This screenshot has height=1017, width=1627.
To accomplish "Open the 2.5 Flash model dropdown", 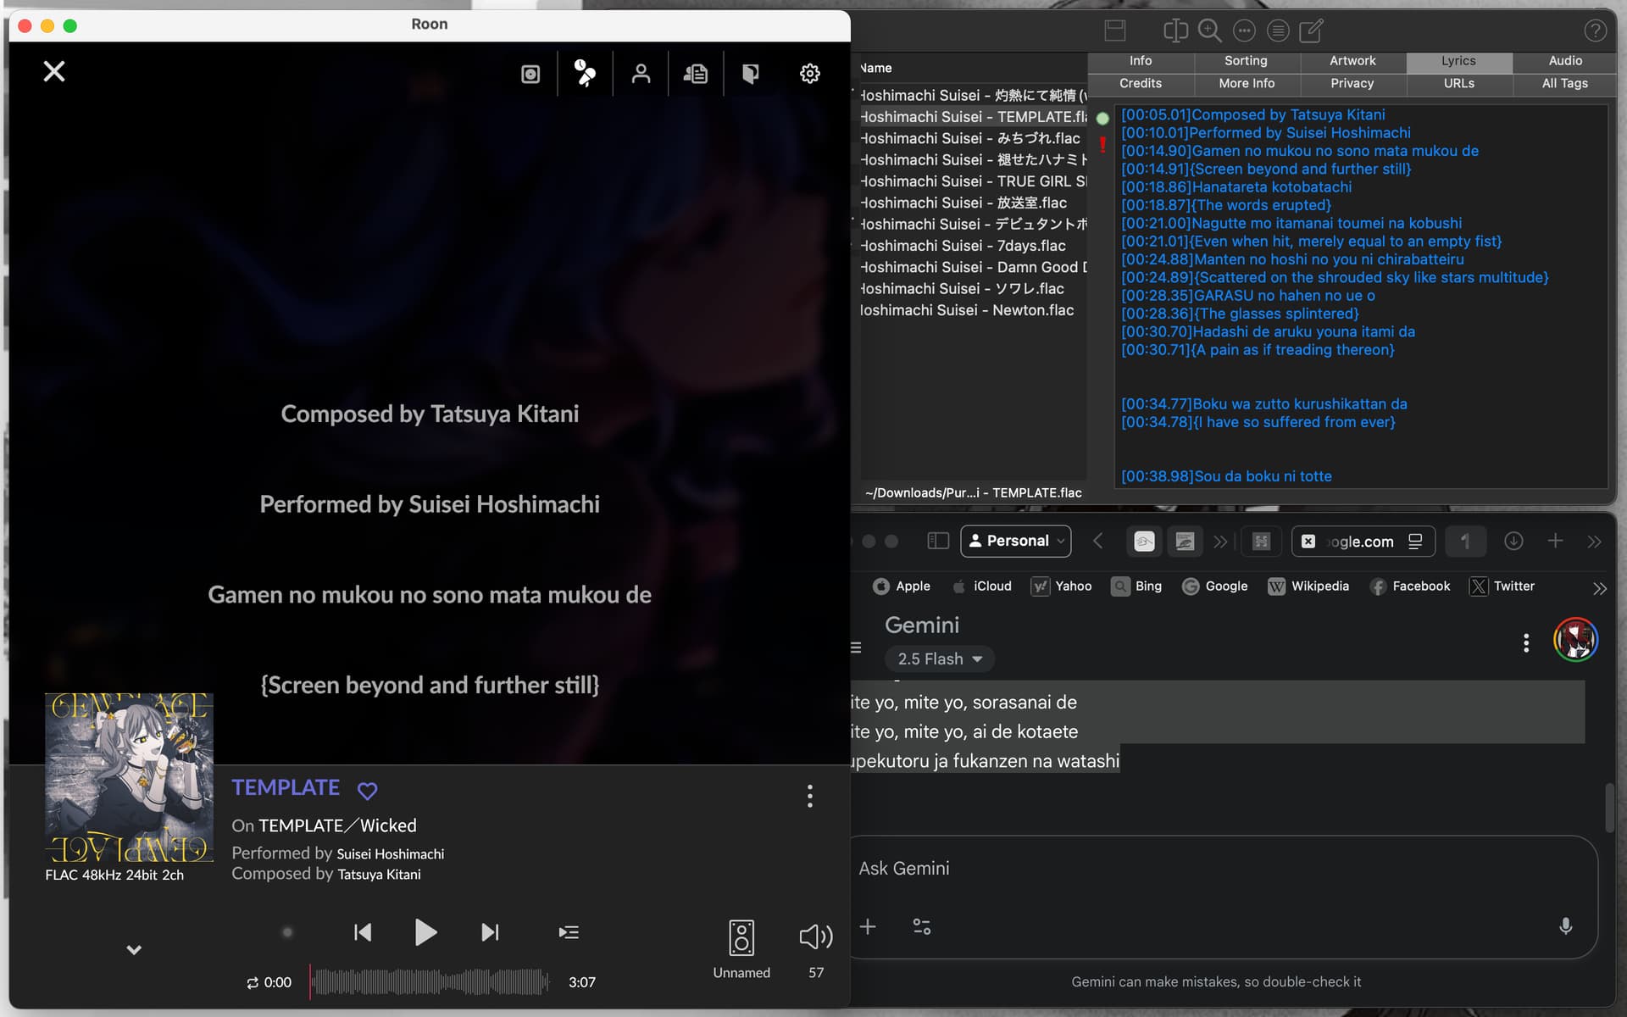I will click(940, 659).
